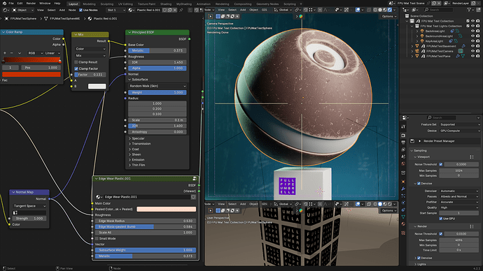Screen dimensions: 483x271
Task: Open the node editor Add menu
Action: coord(62,10)
